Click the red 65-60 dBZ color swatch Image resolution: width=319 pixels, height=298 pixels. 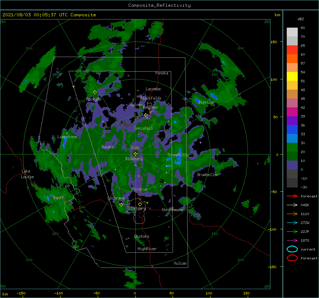pos(292,50)
